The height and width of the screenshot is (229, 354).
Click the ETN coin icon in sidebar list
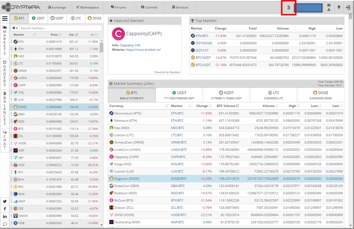tap(15, 42)
